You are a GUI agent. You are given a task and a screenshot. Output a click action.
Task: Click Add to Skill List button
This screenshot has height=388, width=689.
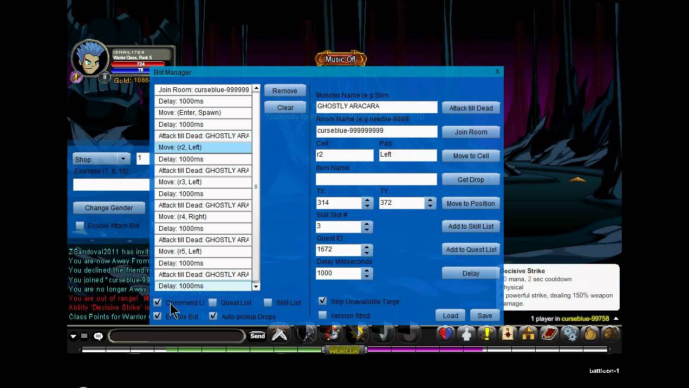pyautogui.click(x=471, y=226)
